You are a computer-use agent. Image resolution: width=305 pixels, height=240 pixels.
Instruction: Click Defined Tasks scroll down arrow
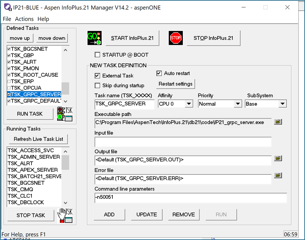(65, 101)
